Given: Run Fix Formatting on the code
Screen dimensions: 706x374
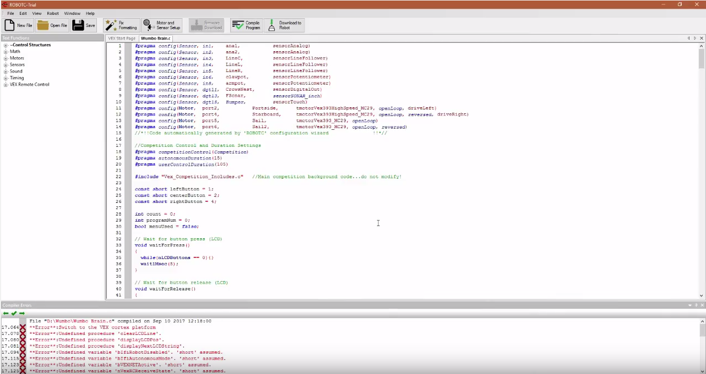Looking at the screenshot, I should 122,25.
